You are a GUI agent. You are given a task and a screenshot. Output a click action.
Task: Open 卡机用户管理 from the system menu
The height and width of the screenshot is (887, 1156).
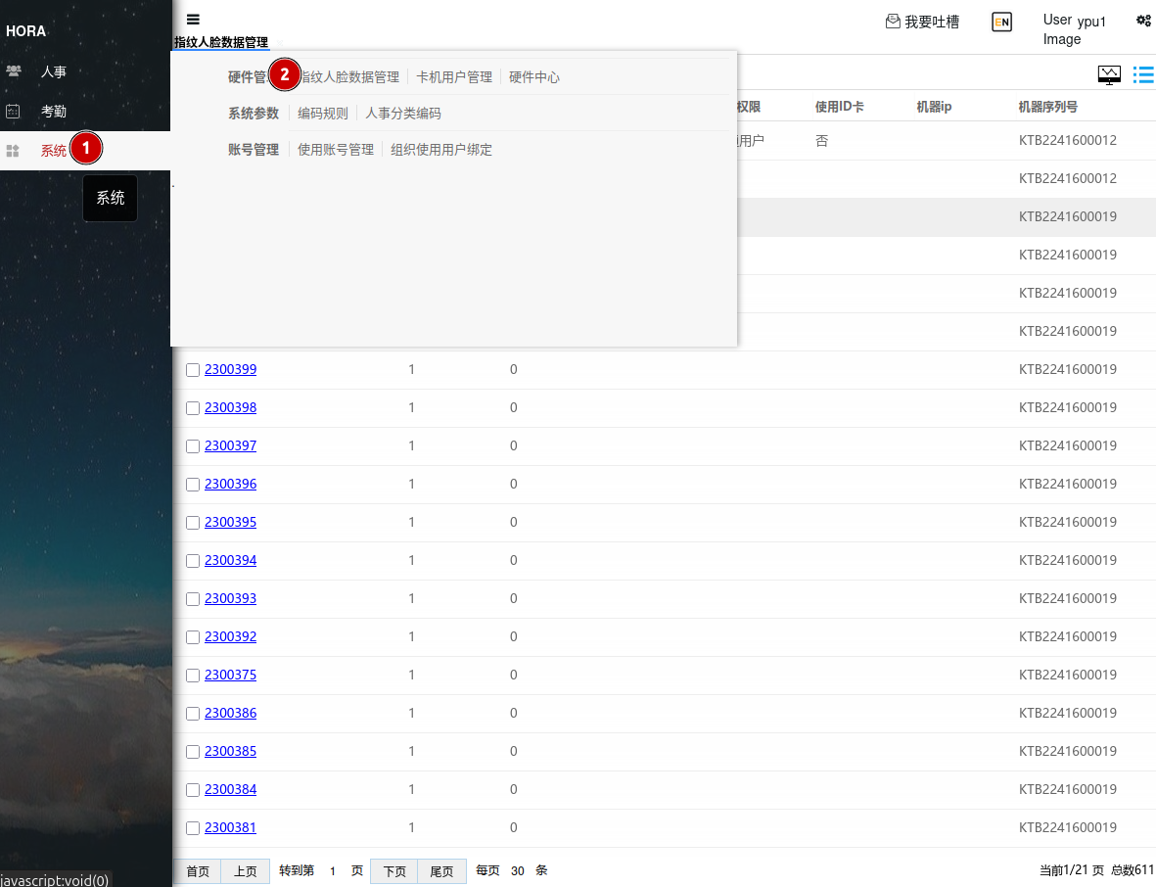tap(454, 77)
